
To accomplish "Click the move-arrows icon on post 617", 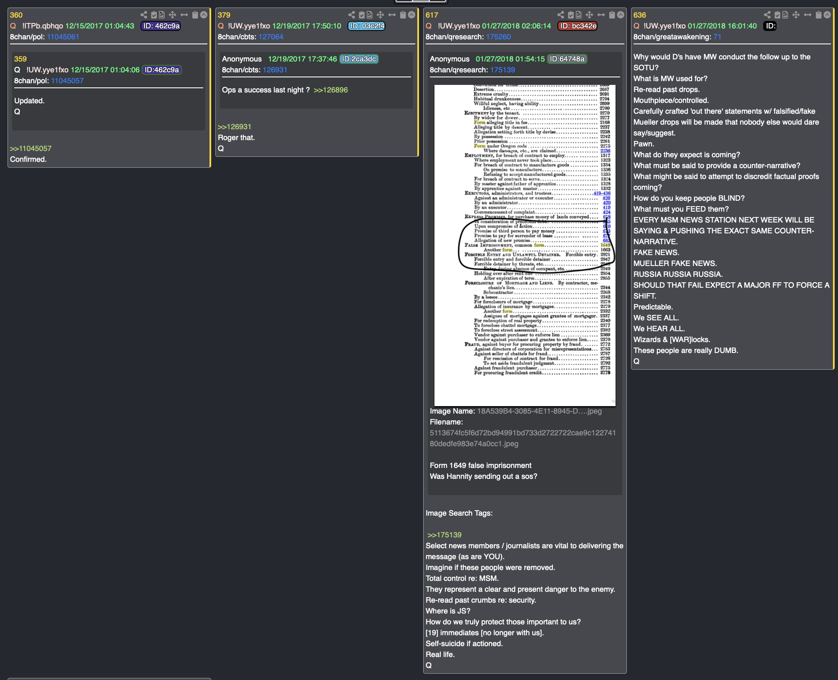I will click(x=589, y=15).
